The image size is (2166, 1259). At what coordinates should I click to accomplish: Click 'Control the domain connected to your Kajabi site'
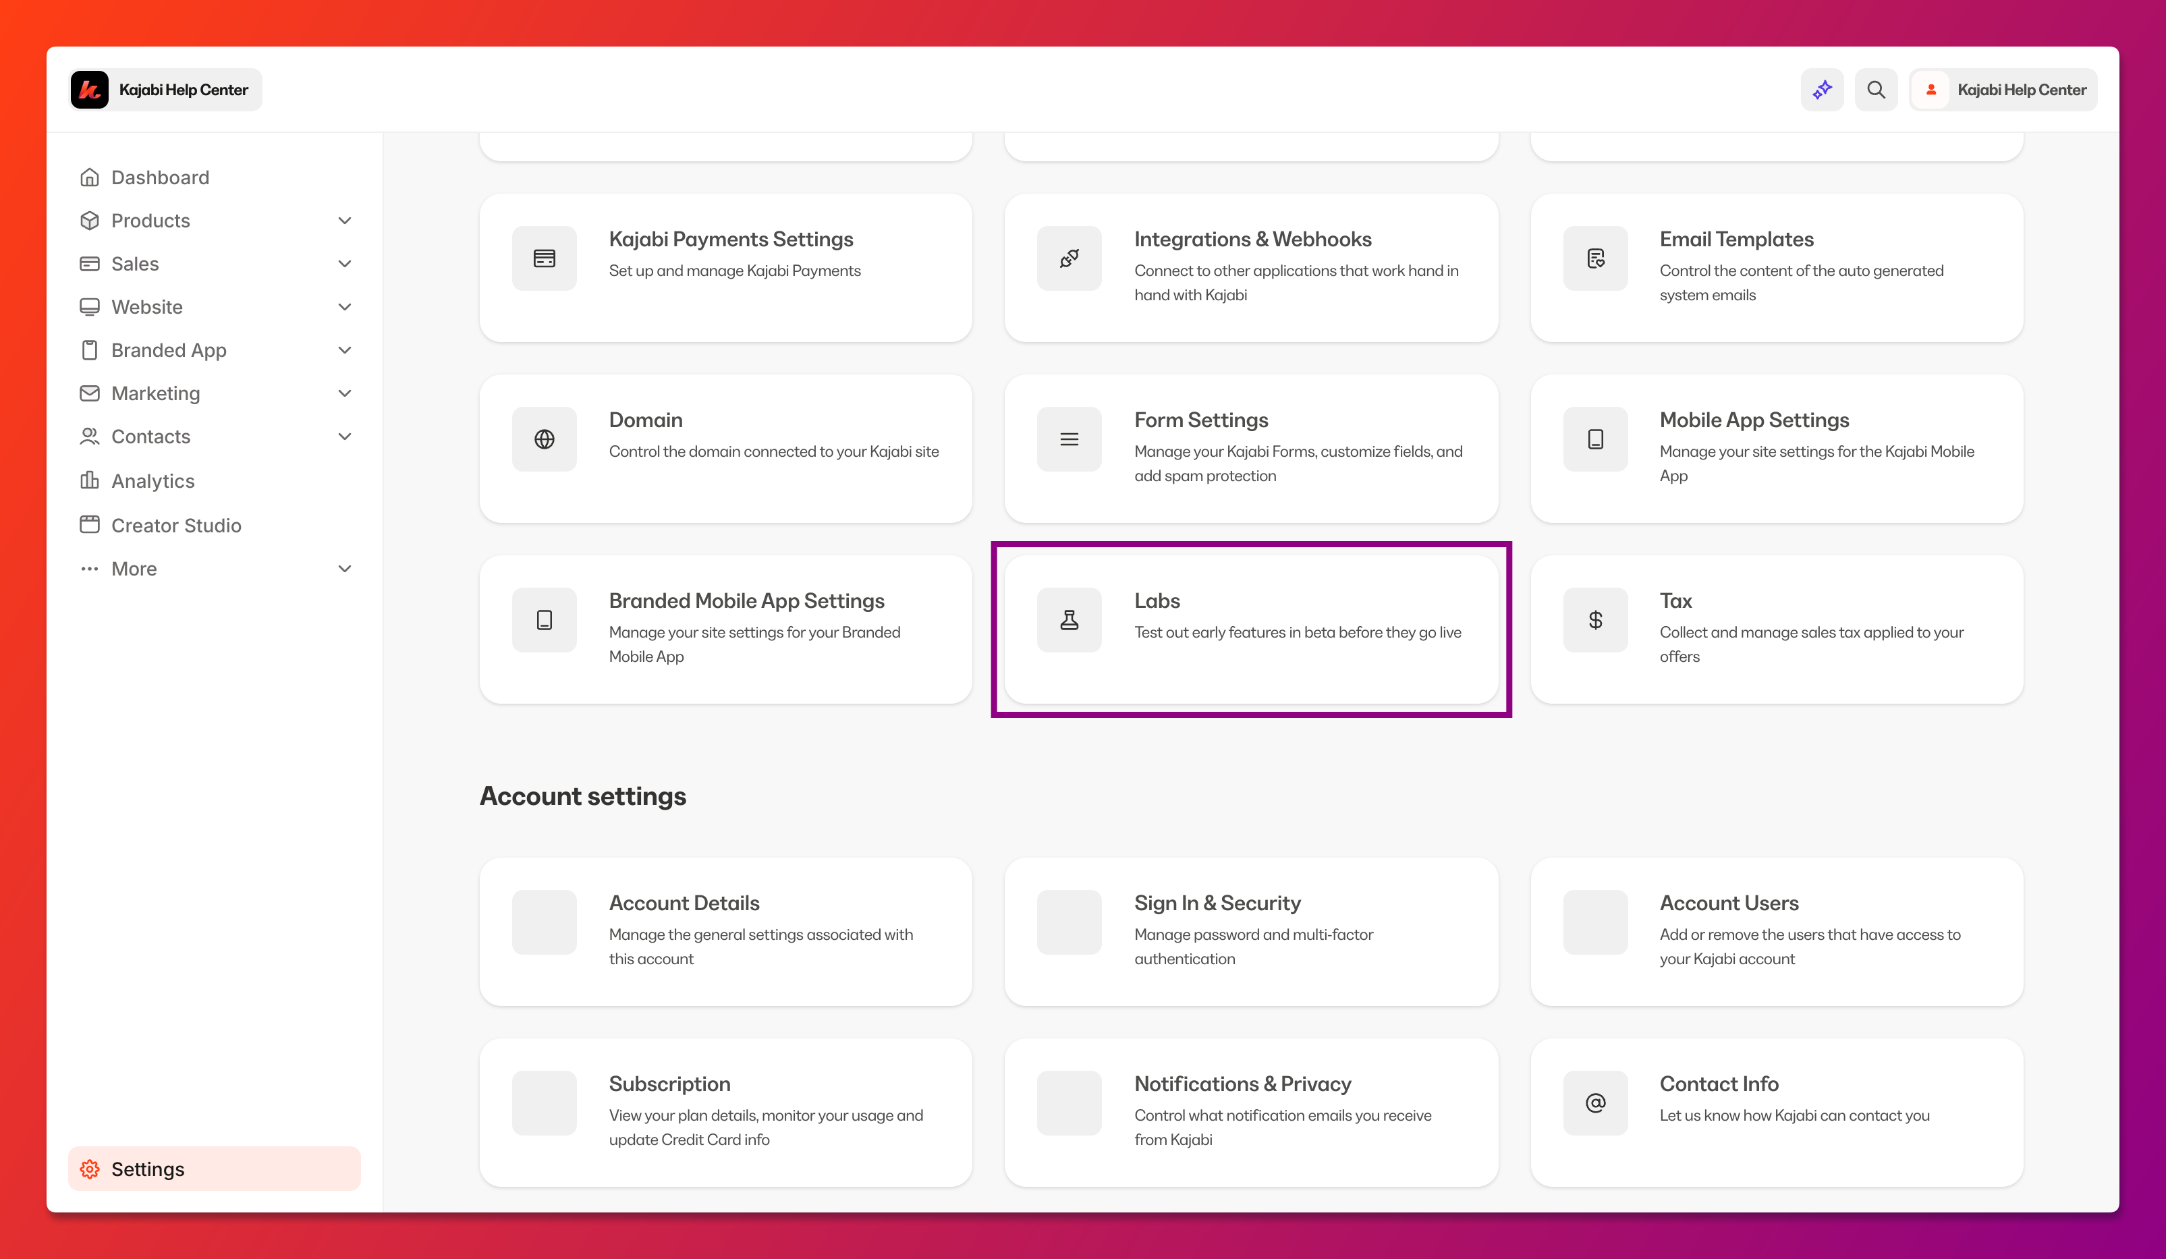[x=773, y=452]
